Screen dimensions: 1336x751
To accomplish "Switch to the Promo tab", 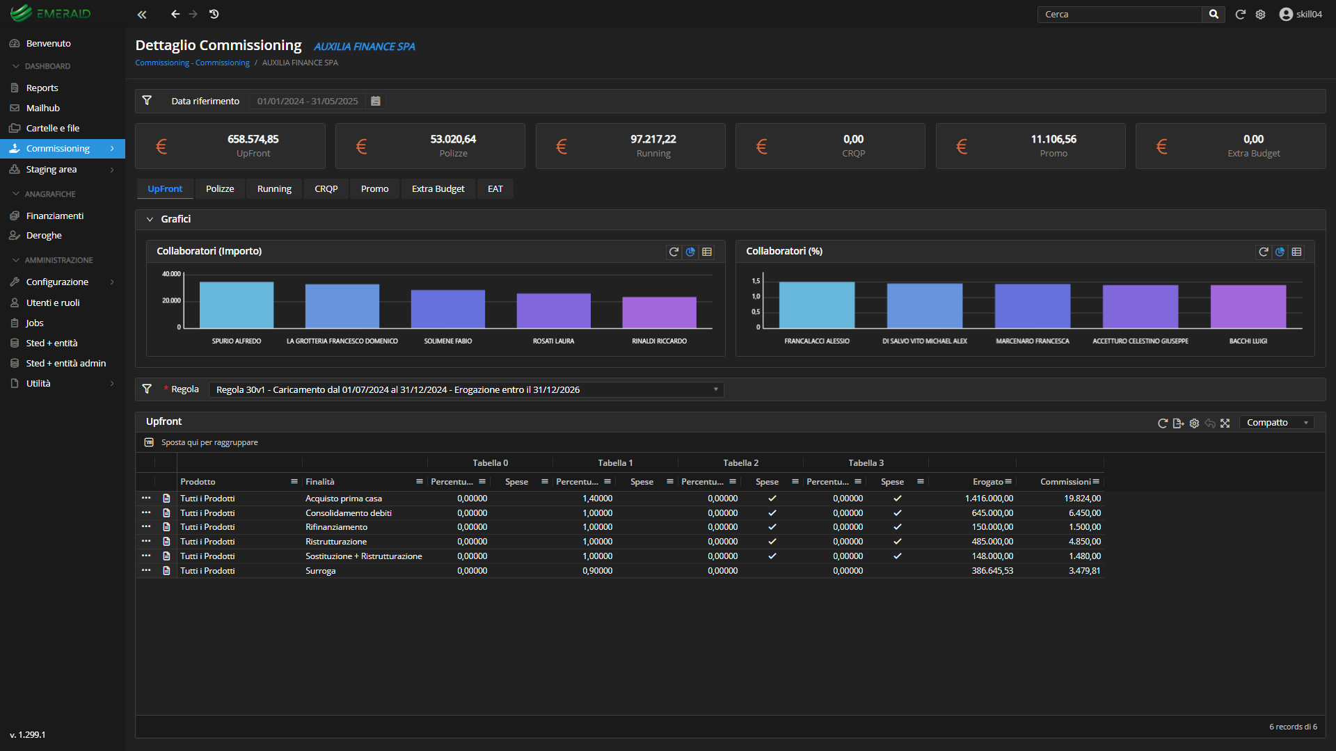I will point(374,188).
